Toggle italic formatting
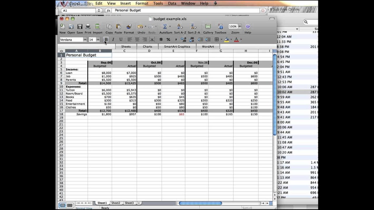 tap(113, 39)
